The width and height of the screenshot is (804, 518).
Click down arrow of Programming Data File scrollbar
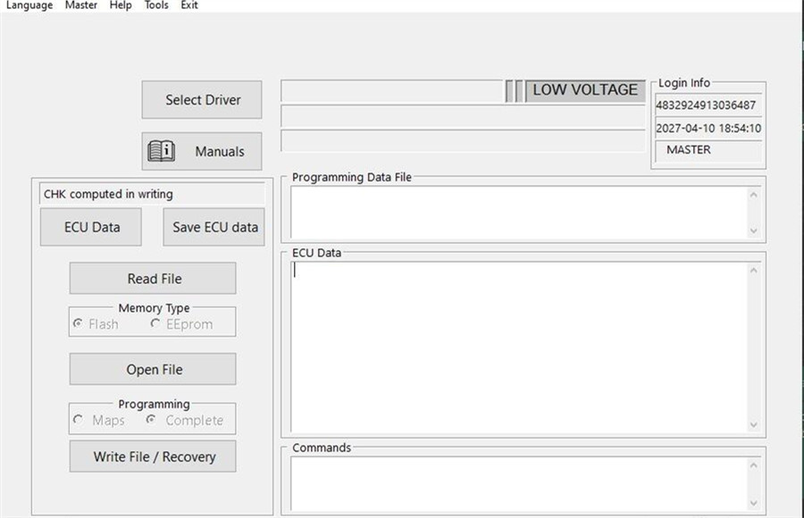coord(754,230)
